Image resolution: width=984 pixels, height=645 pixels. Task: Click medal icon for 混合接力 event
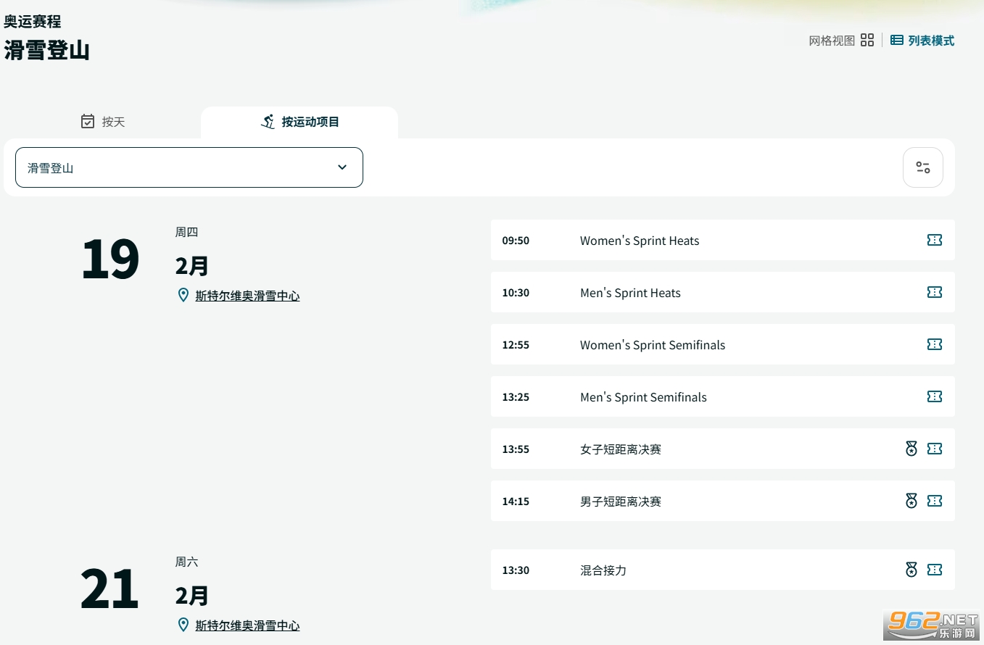(x=911, y=570)
